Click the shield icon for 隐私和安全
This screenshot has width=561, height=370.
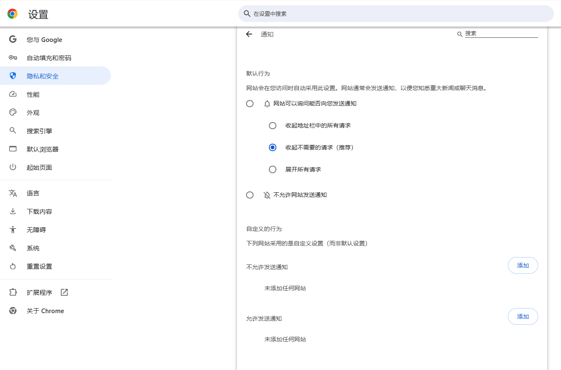pyautogui.click(x=13, y=76)
